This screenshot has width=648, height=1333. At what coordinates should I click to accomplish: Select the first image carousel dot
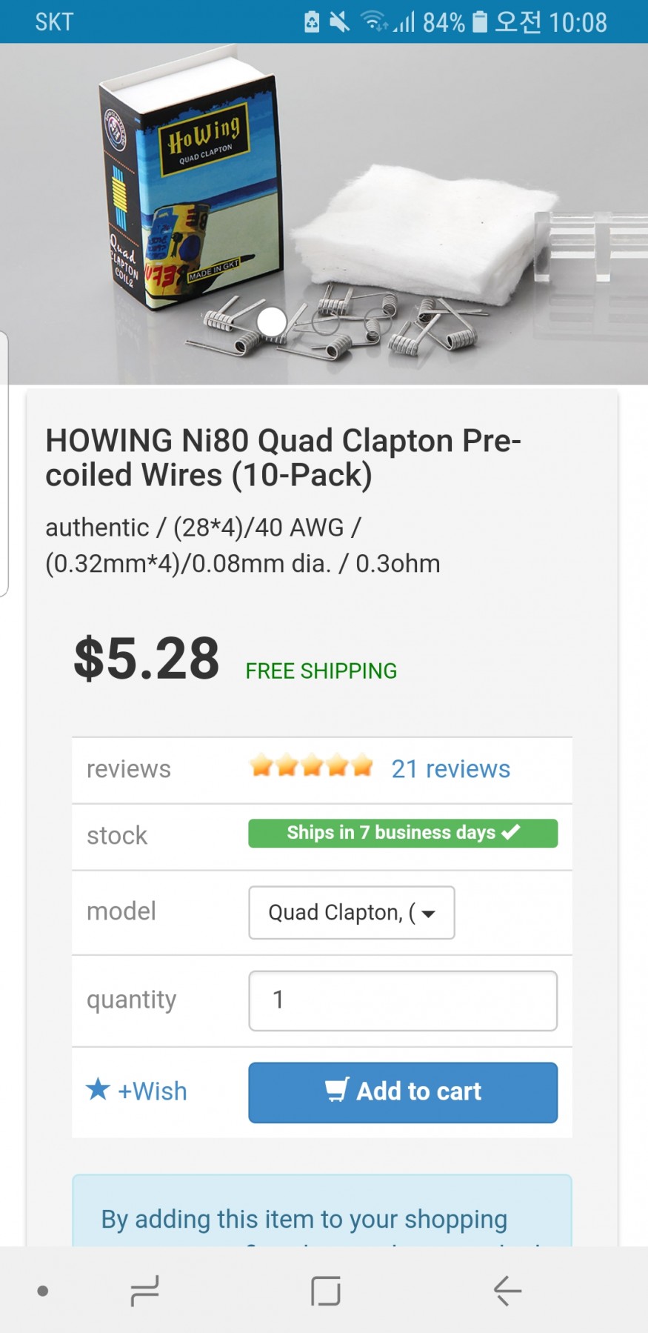coord(272,322)
